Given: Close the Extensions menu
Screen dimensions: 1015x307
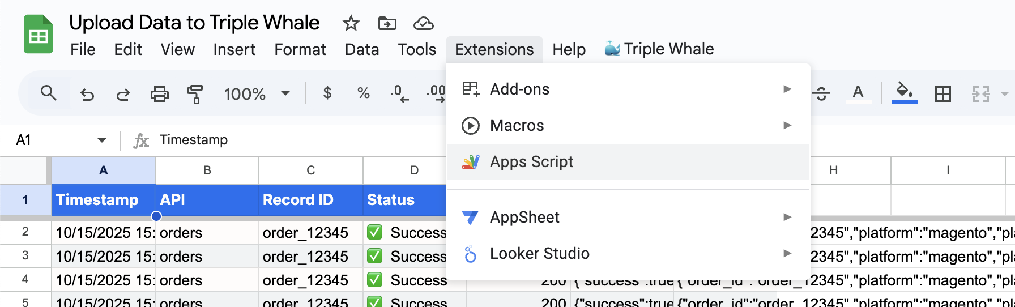Looking at the screenshot, I should click(494, 49).
